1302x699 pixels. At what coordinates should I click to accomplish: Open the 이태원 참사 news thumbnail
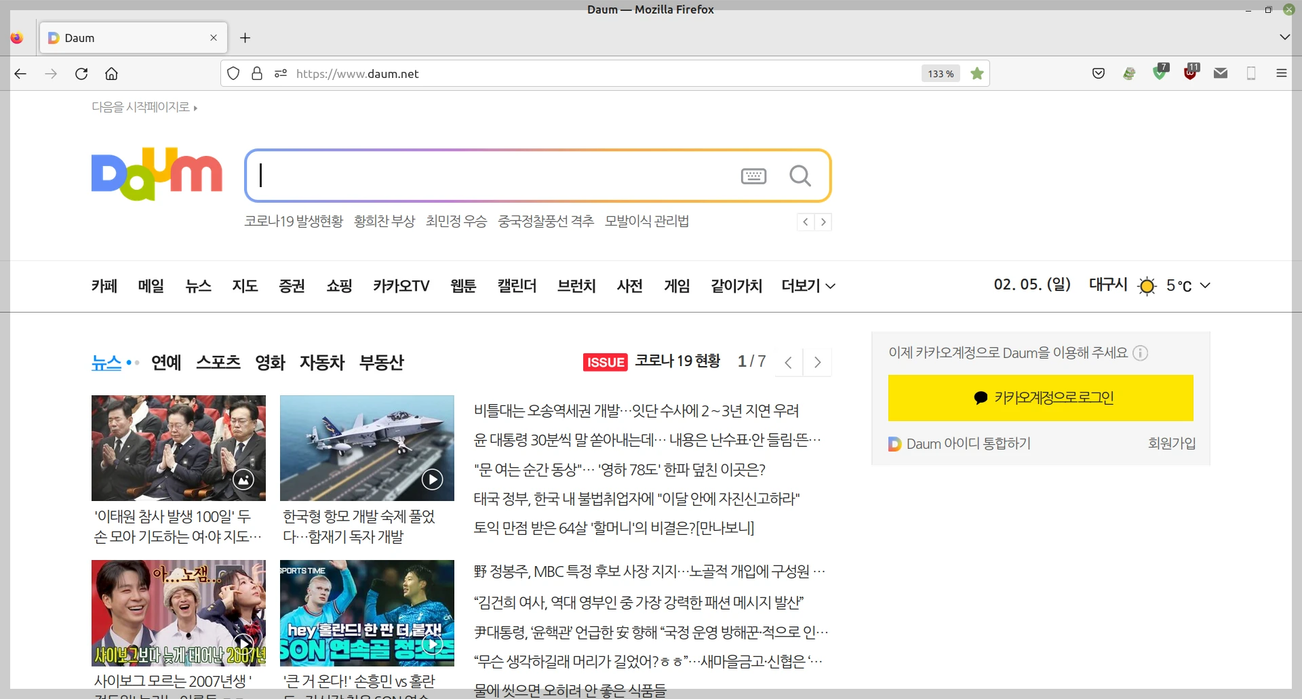pos(178,448)
